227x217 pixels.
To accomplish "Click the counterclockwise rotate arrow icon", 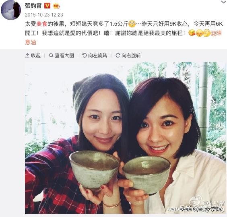I will [85, 55].
